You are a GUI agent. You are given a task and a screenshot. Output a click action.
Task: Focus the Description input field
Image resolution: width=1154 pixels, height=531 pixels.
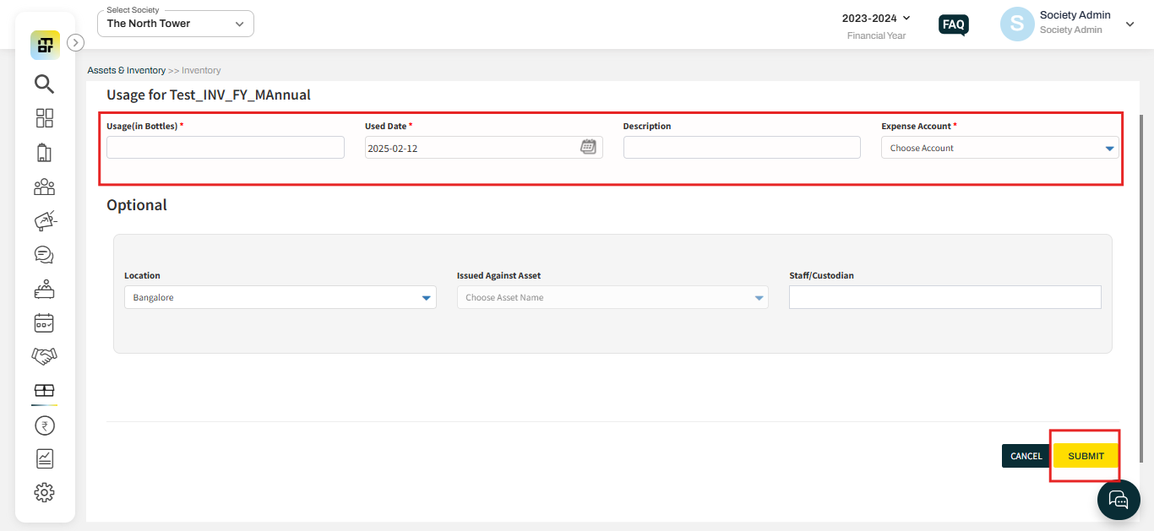tap(742, 148)
